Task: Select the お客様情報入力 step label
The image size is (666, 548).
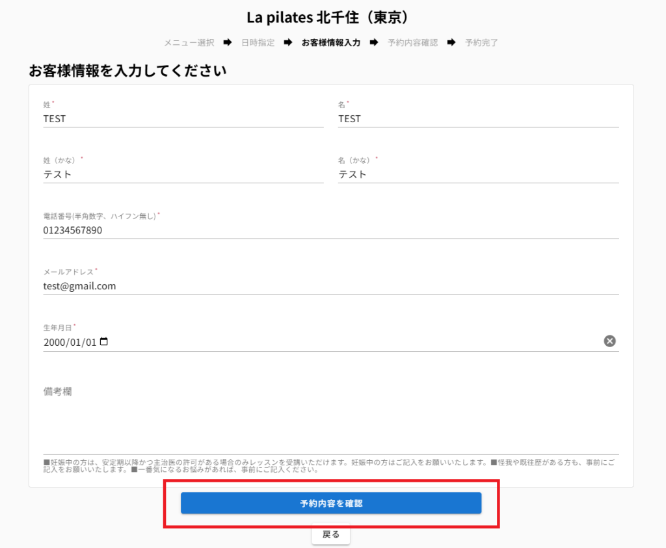Action: 331,43
